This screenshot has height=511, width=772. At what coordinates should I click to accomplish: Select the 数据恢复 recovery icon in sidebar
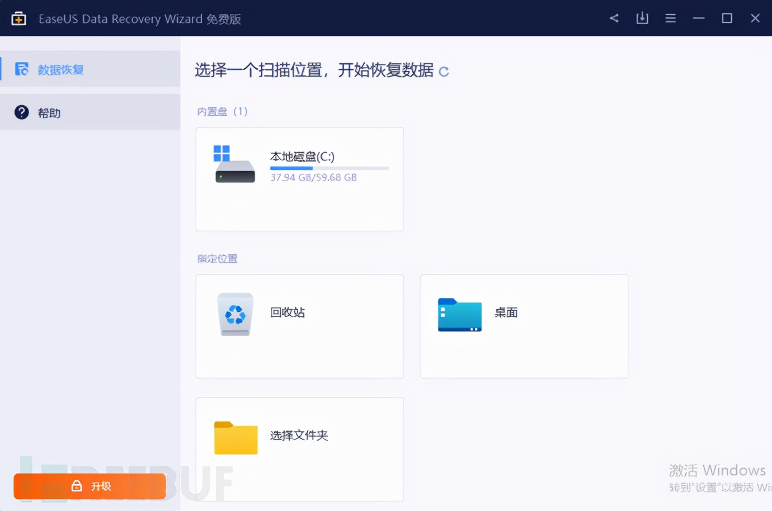click(x=21, y=68)
